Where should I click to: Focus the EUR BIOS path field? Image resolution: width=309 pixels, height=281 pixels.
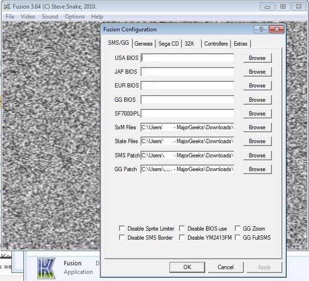point(188,86)
